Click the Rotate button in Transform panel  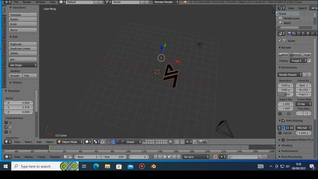23,19
